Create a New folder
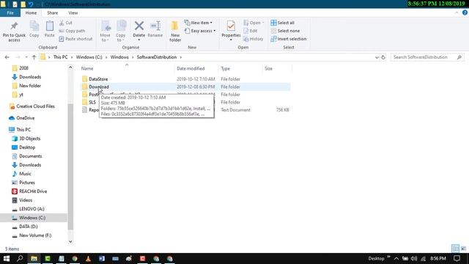This screenshot has width=469, height=264. (x=175, y=32)
